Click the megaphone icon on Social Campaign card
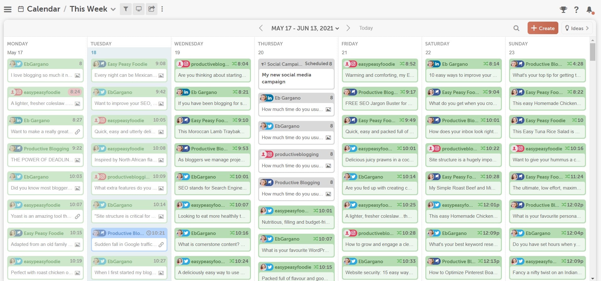601x281 pixels. click(263, 64)
